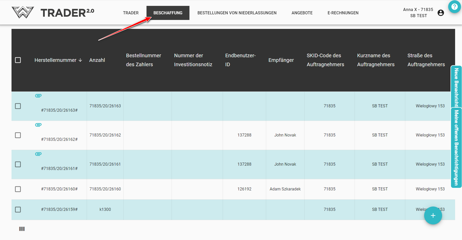Check the box for row #71835/20/26163#

click(18, 106)
